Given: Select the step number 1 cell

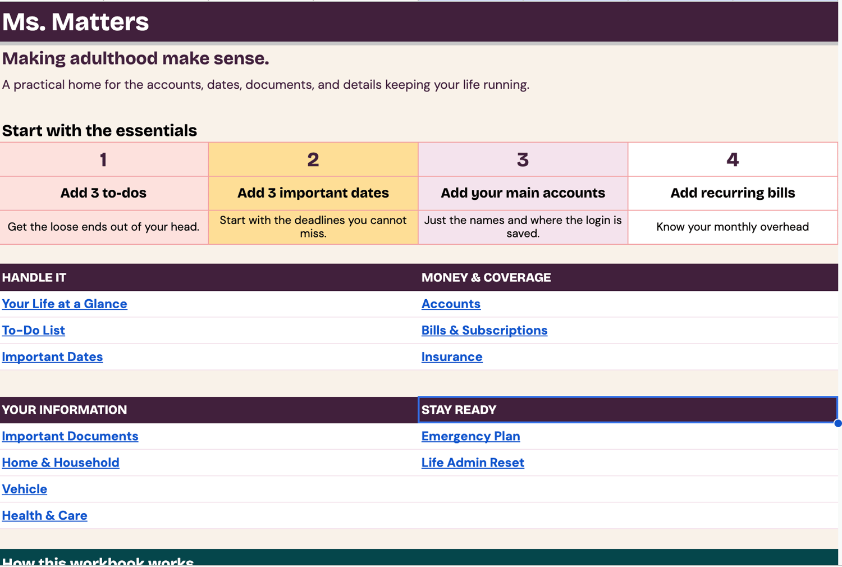Looking at the screenshot, I should click(104, 159).
